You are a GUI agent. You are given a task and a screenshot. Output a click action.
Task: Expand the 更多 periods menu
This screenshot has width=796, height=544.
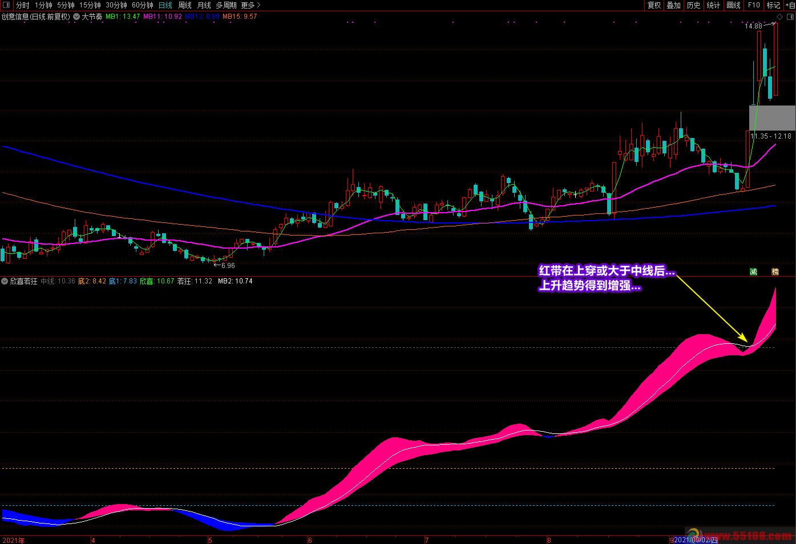[250, 5]
